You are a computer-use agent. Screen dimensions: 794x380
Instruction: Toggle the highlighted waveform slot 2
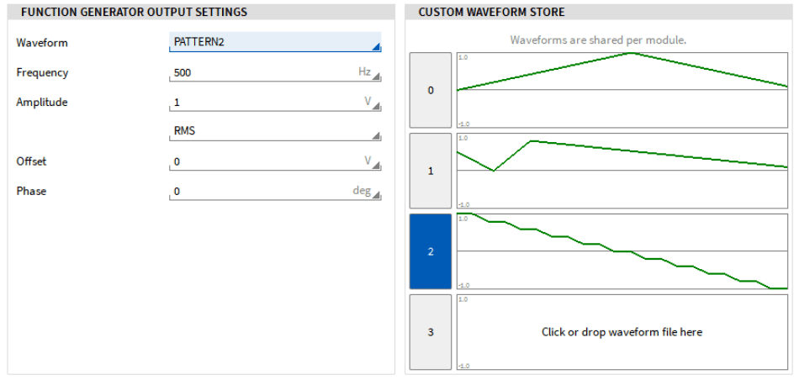(431, 251)
